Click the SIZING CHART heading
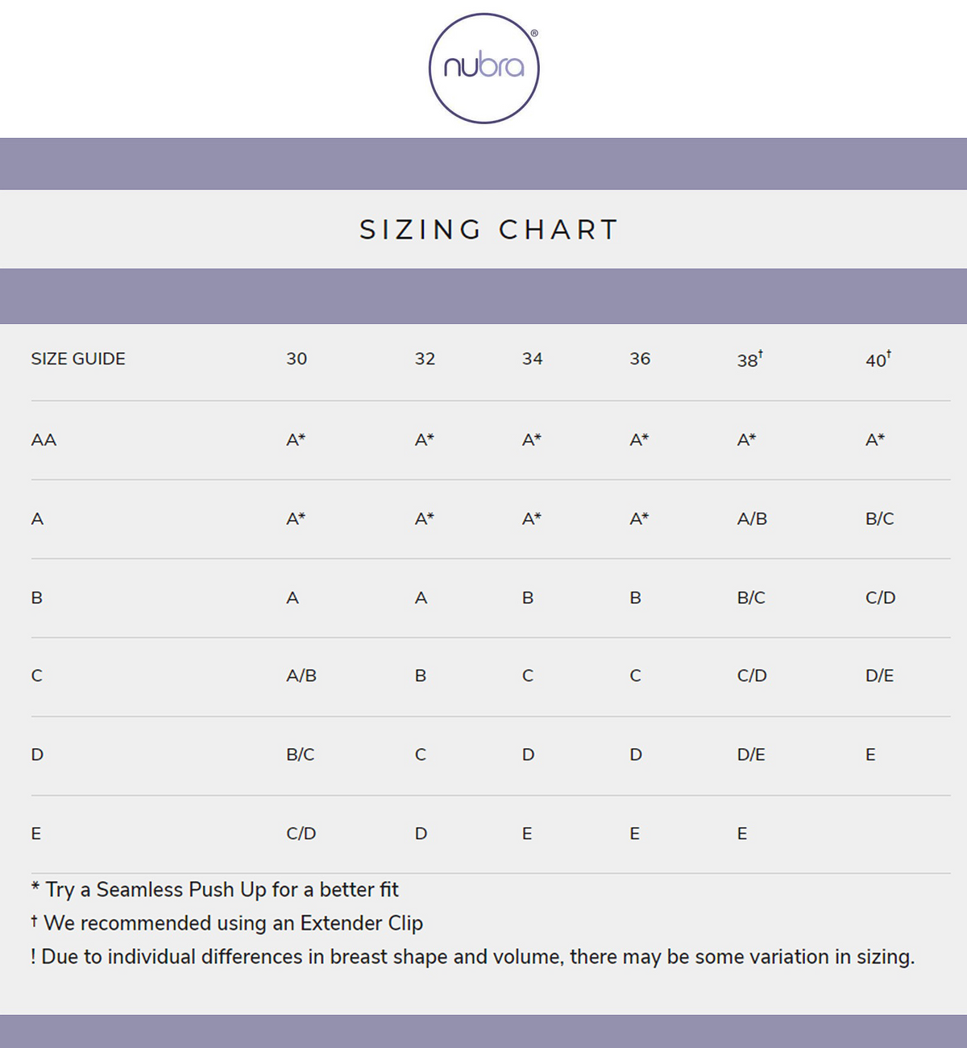The height and width of the screenshot is (1048, 967). tap(488, 230)
